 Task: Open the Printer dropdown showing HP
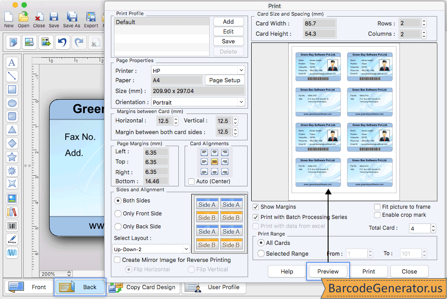point(198,71)
